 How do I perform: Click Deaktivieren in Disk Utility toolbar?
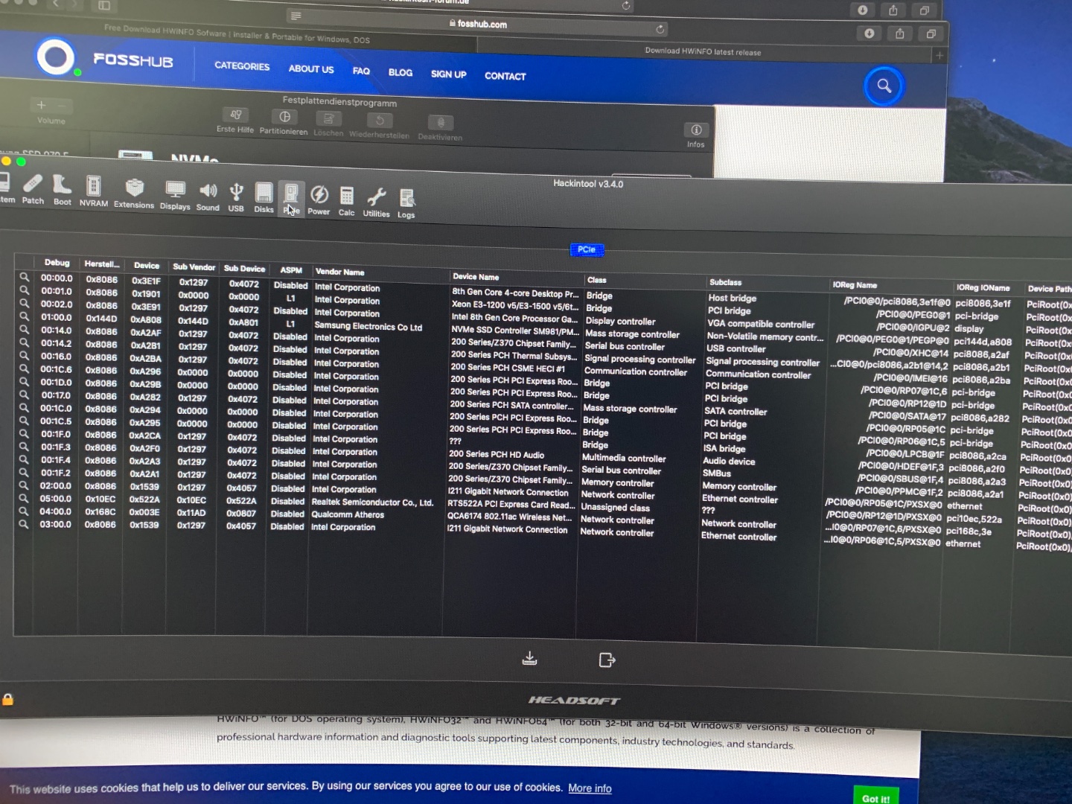pos(440,128)
